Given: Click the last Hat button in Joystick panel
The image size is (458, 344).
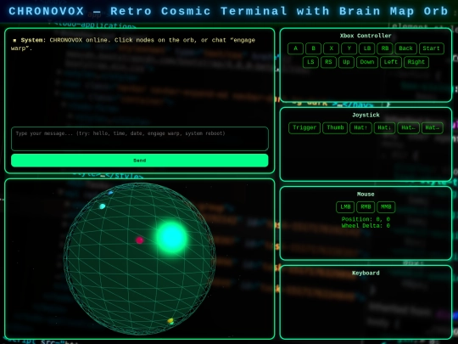Looking at the screenshot, I should click(432, 127).
